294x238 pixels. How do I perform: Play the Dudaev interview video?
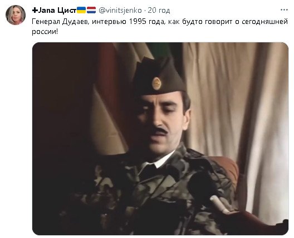(x=160, y=139)
